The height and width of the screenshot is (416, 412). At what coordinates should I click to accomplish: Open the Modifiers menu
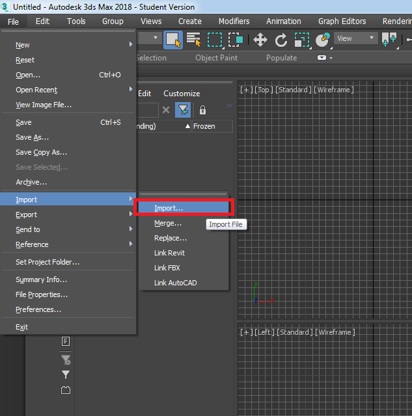click(x=234, y=21)
